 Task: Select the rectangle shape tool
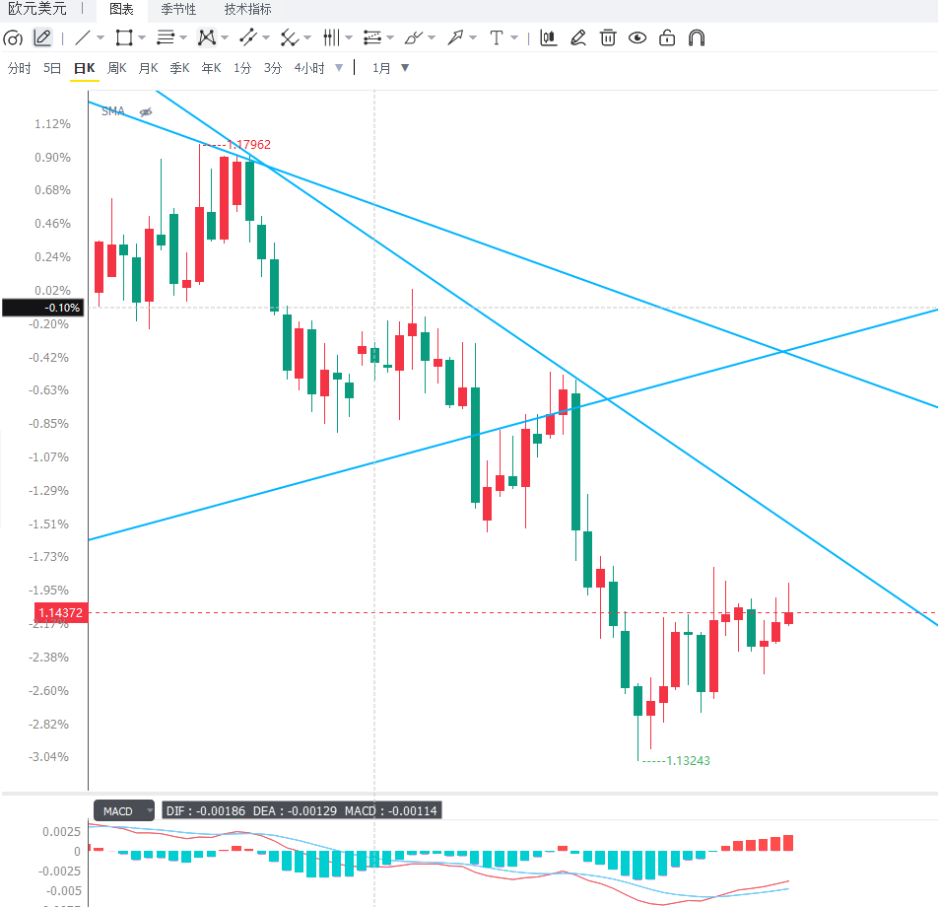click(124, 38)
